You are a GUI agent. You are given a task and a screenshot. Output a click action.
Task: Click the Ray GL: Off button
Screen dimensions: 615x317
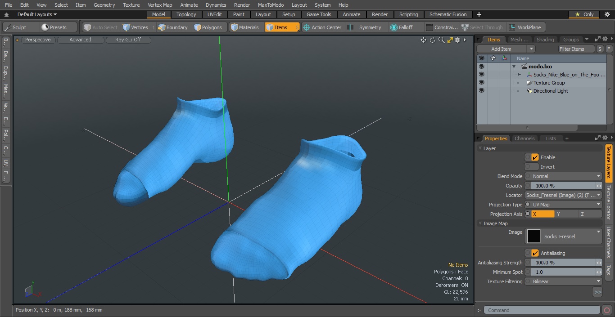(128, 40)
